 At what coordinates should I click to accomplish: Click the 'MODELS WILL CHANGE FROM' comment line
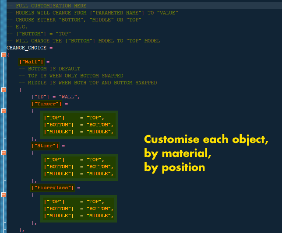click(92, 13)
